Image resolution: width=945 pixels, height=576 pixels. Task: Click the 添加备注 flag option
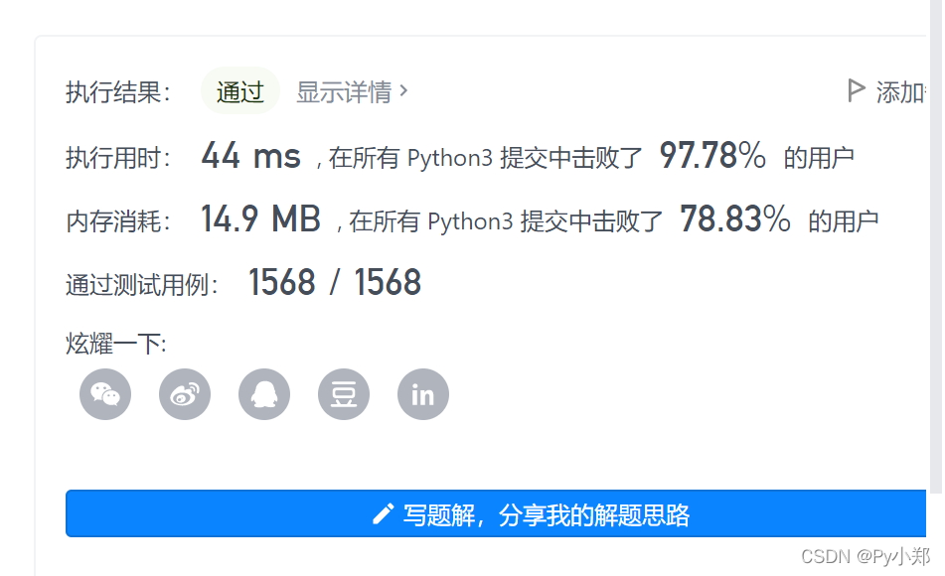tap(894, 91)
